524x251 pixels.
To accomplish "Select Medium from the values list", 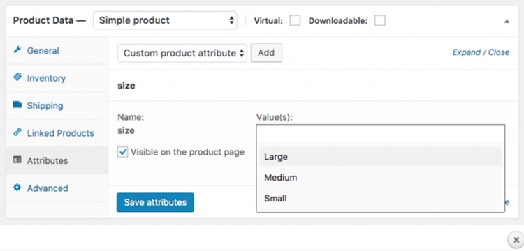I will pos(380,178).
